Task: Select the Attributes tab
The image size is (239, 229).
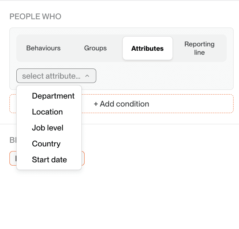Action: point(147,48)
